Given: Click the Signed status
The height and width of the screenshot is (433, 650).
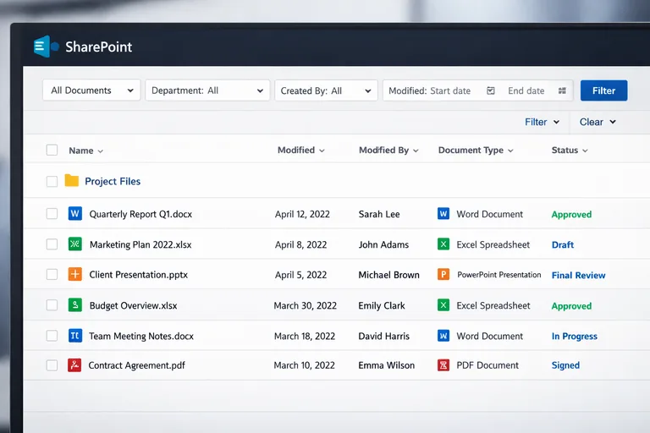Looking at the screenshot, I should point(565,365).
